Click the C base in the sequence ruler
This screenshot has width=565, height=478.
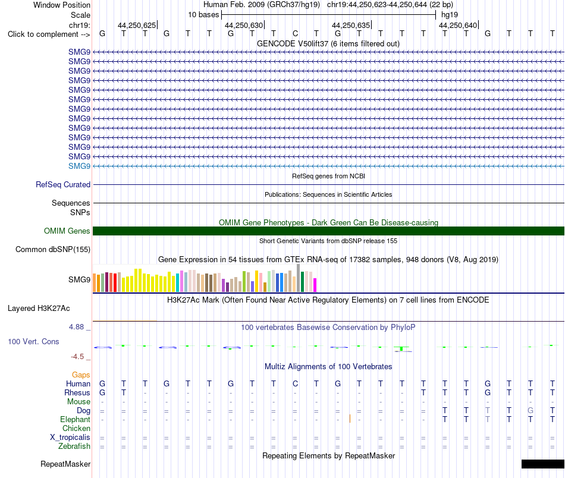pyautogui.click(x=295, y=33)
